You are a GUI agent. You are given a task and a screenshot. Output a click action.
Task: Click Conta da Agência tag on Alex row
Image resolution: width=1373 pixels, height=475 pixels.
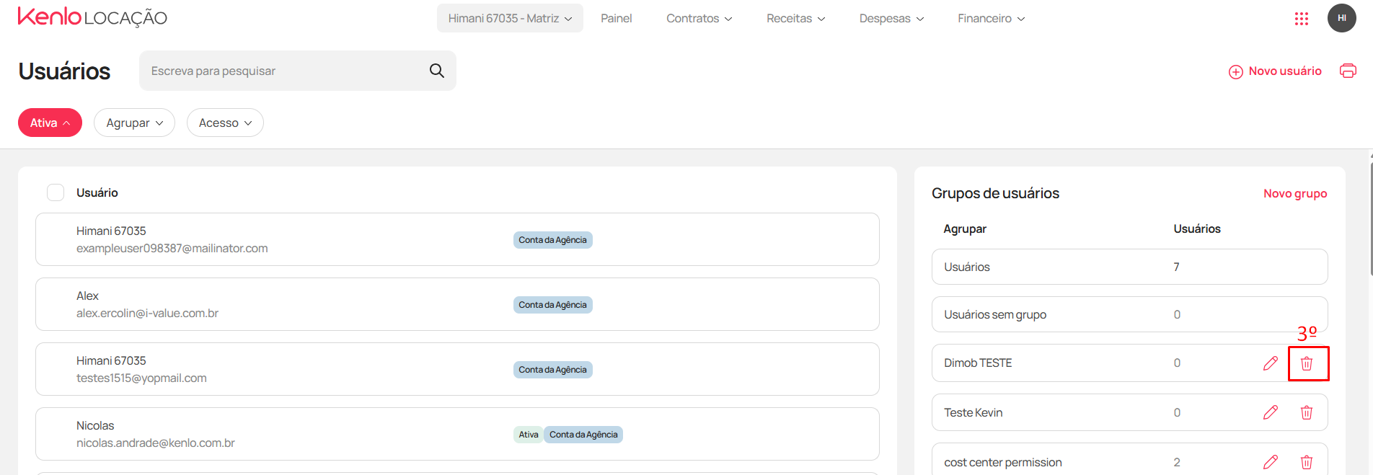pos(552,305)
